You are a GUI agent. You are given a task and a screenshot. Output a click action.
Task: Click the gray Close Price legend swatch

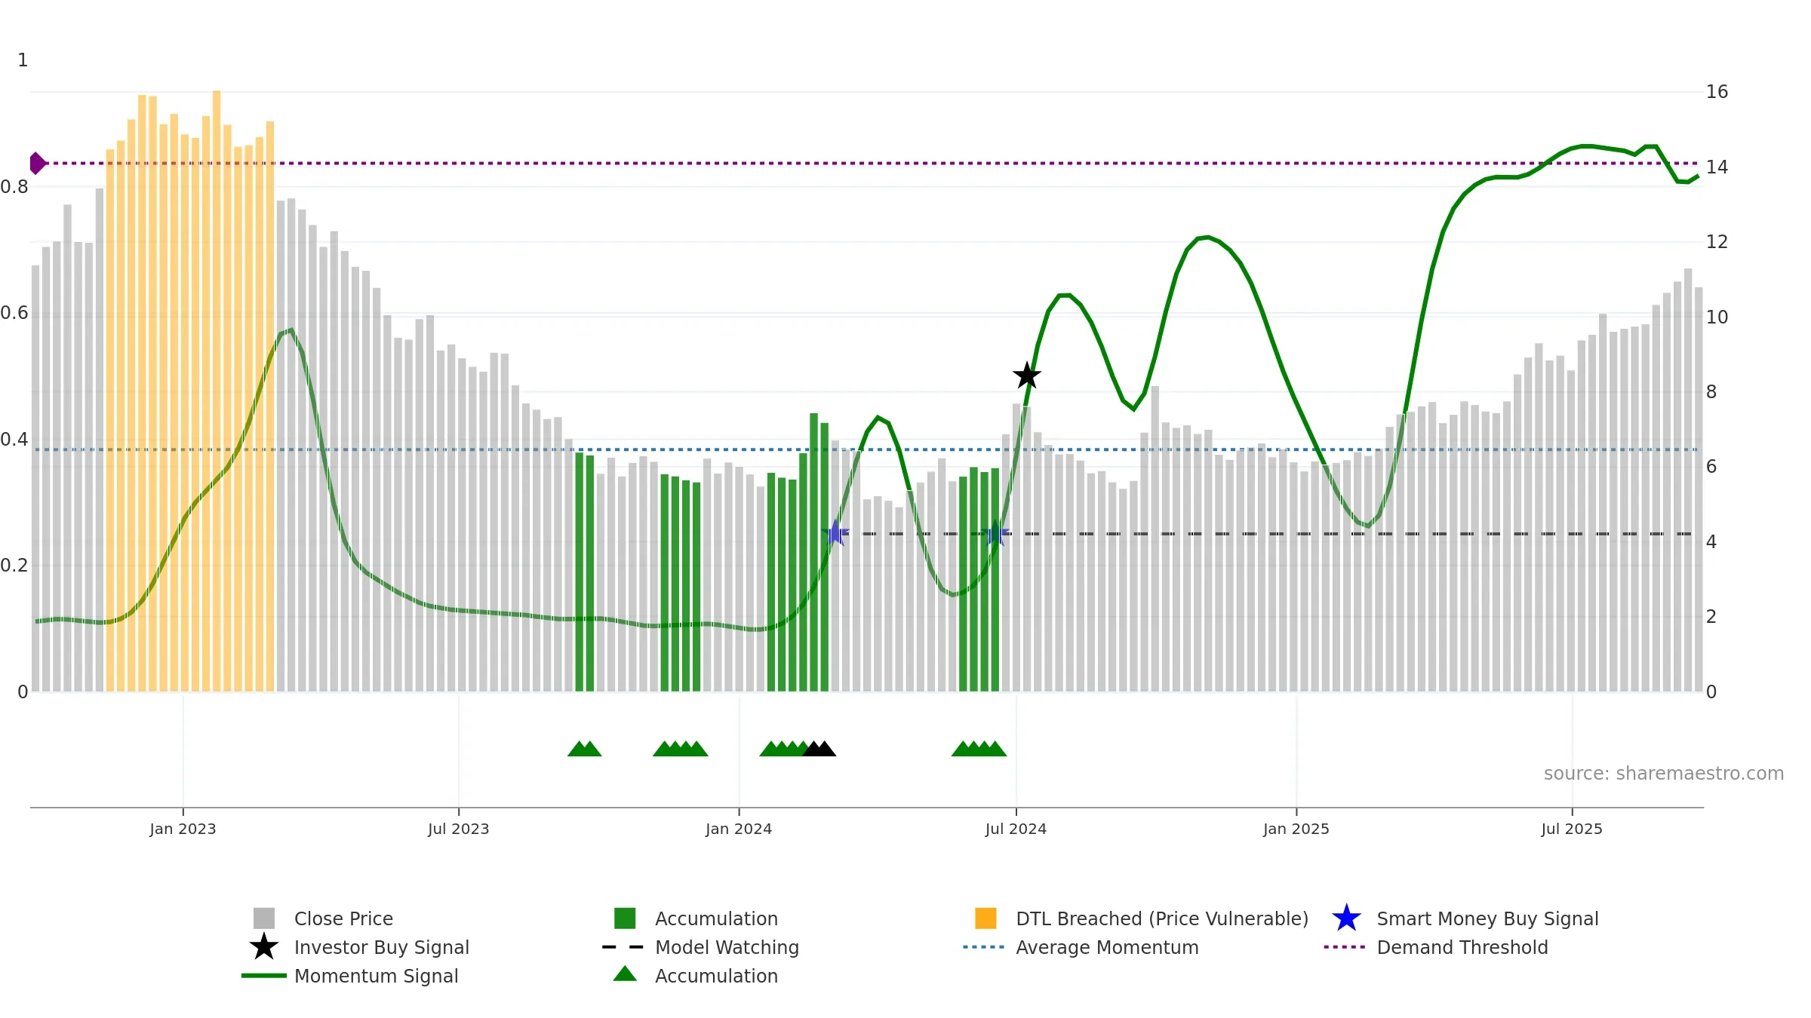[x=264, y=918]
